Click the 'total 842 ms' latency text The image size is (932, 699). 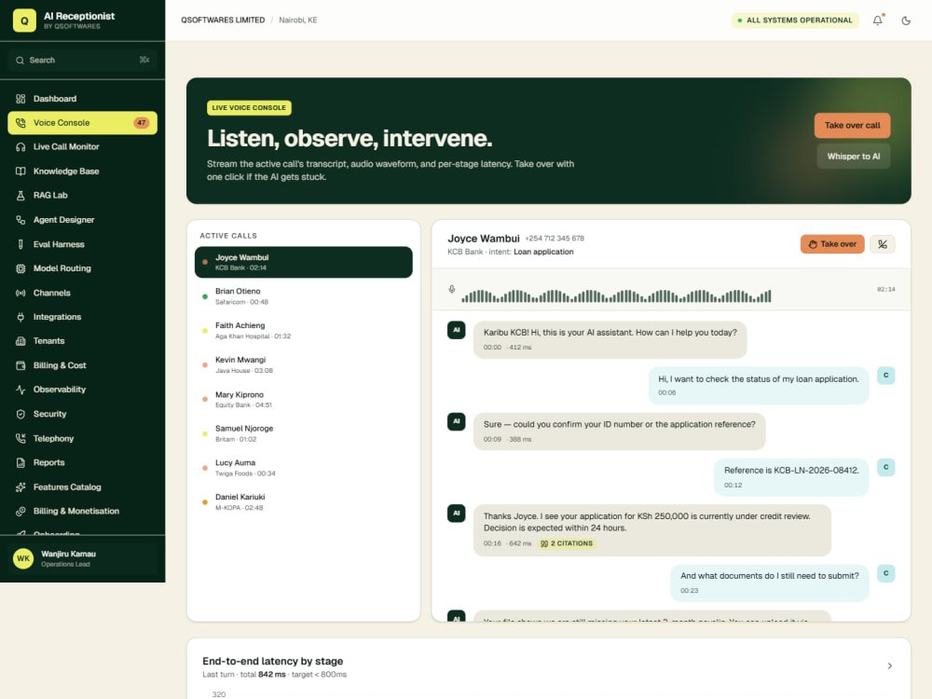click(263, 675)
